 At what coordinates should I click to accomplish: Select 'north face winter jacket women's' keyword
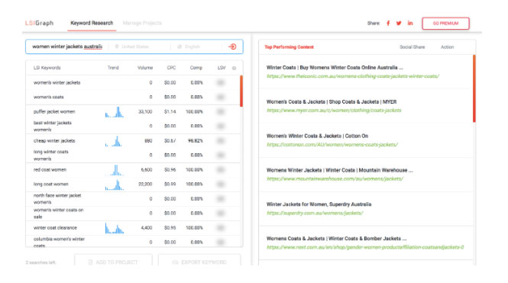[x=57, y=198]
